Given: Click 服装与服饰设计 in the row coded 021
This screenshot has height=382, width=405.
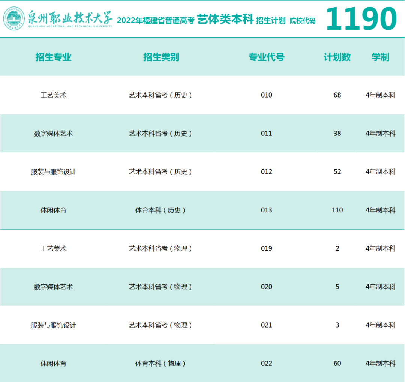Looking at the screenshot, I should (54, 325).
